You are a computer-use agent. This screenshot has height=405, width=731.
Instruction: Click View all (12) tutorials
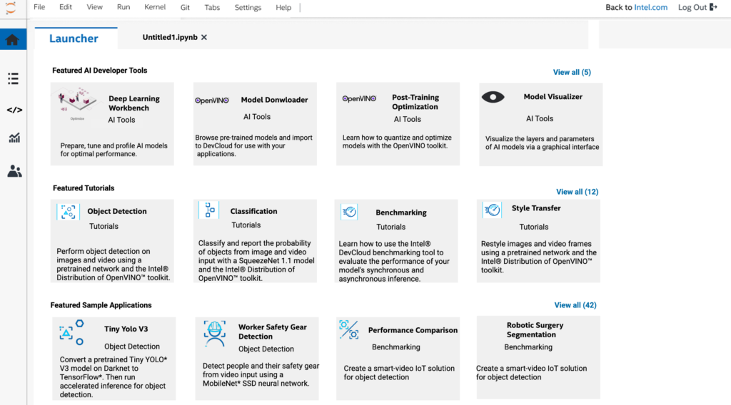click(577, 192)
